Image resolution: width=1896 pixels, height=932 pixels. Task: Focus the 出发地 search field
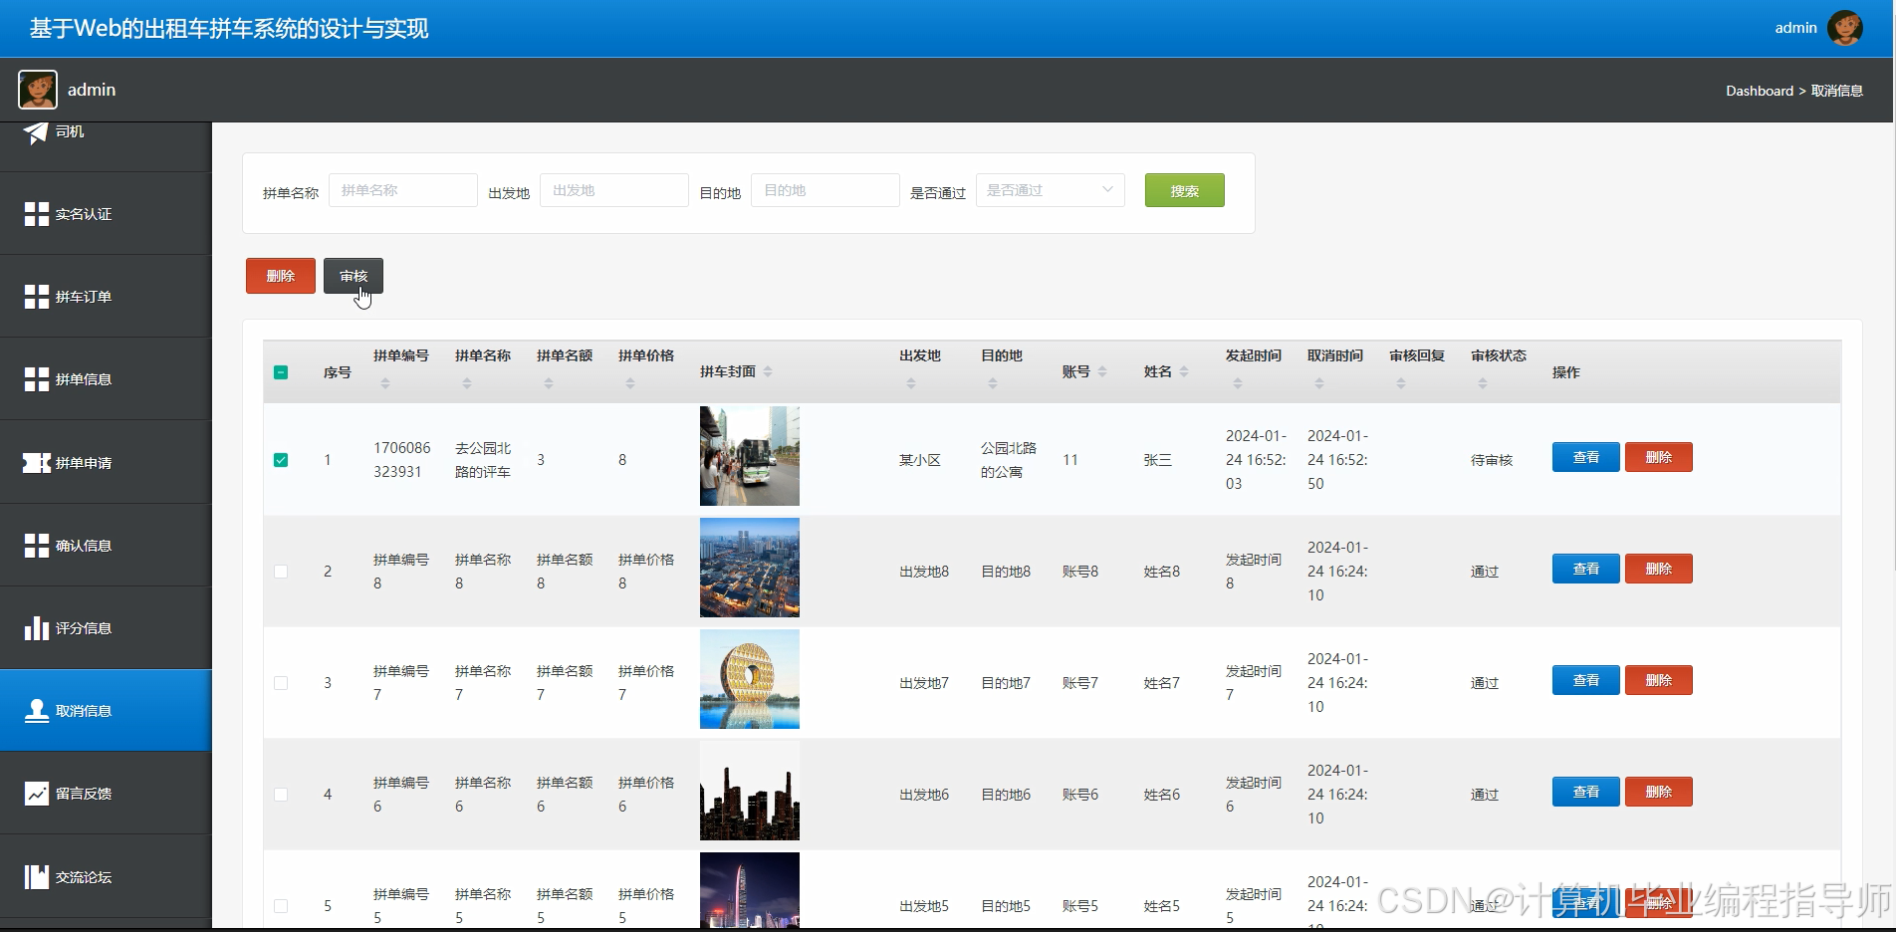(614, 190)
